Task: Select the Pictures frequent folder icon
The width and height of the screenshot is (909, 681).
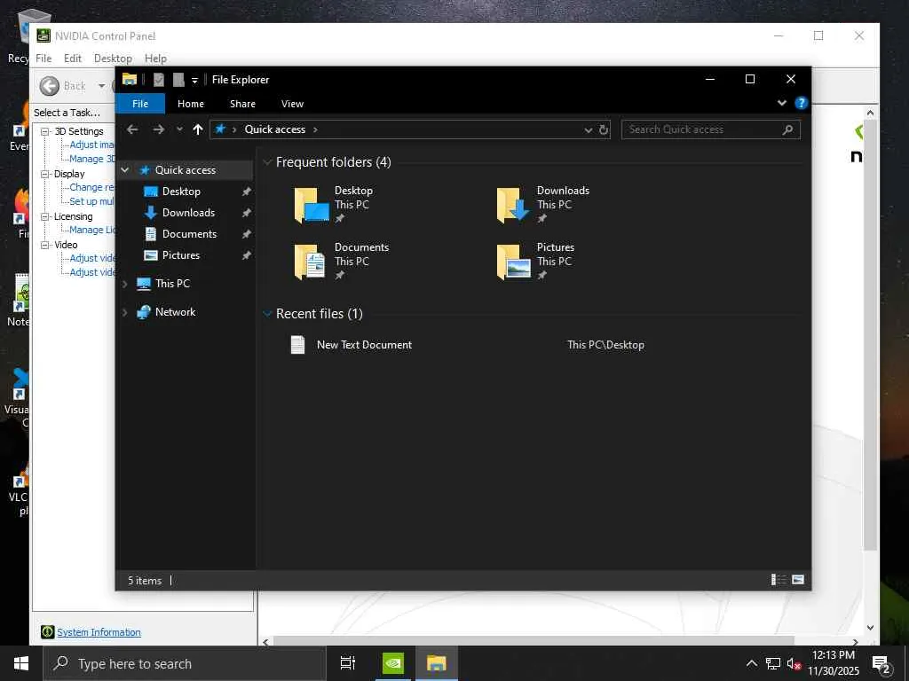Action: tap(514, 262)
